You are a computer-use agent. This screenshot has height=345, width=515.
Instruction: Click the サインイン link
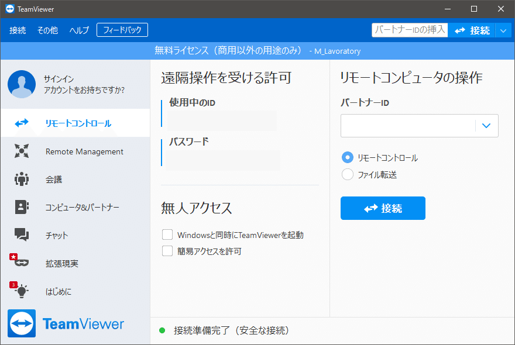tap(59, 79)
